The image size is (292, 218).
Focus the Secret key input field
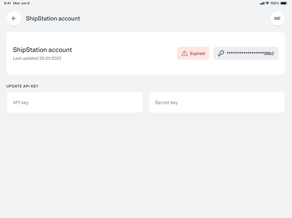pyautogui.click(x=216, y=103)
